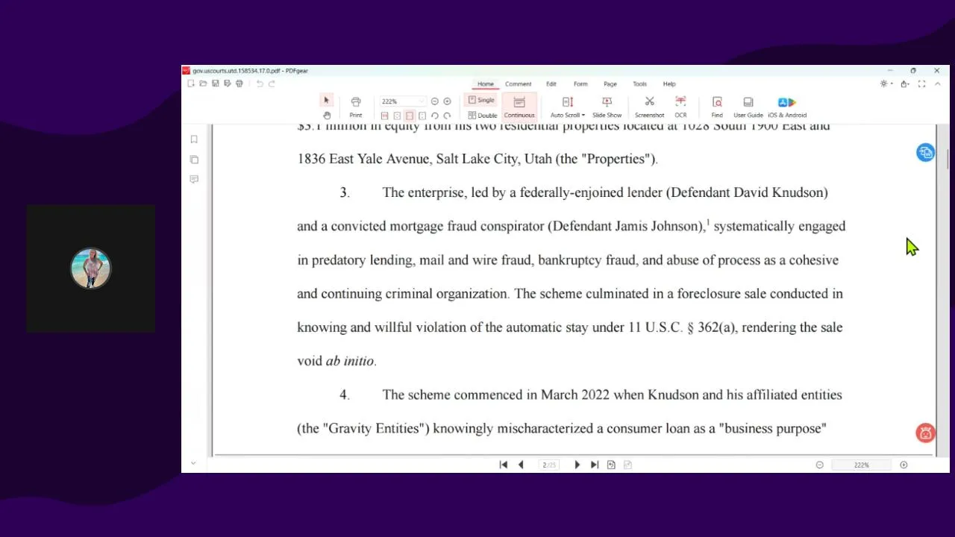
Task: Go to the first page
Action: pyautogui.click(x=504, y=465)
